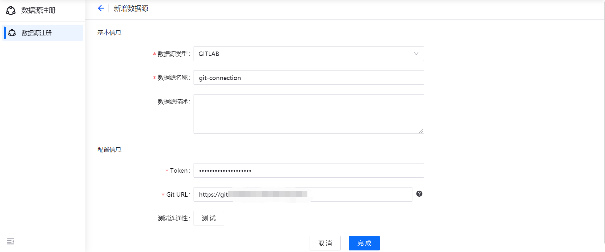Click the textarea resize handle corner
This screenshot has height=252, width=605.
(x=421, y=131)
